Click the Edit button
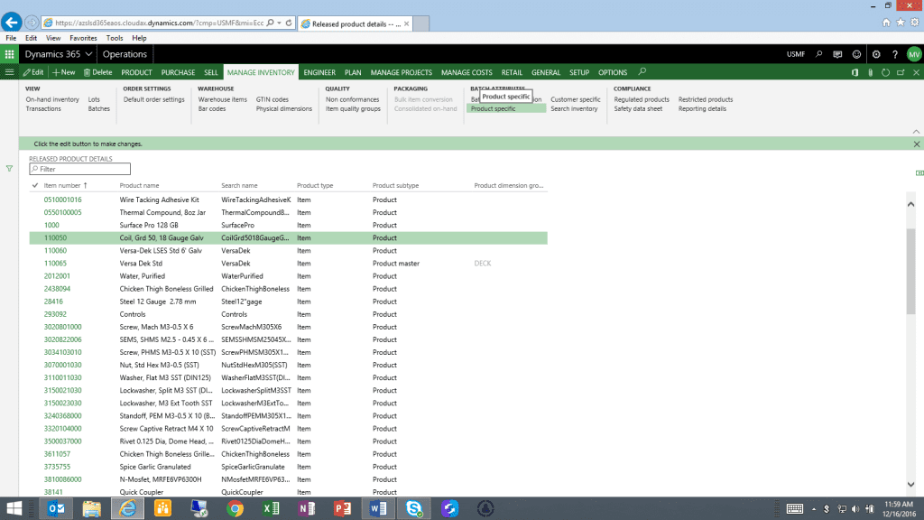The height and width of the screenshot is (520, 924). pyautogui.click(x=32, y=72)
